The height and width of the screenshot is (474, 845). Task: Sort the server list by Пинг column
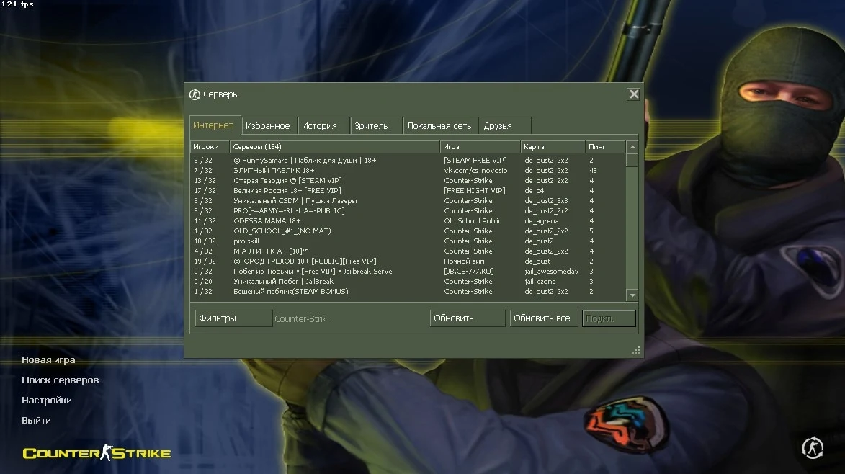click(605, 147)
